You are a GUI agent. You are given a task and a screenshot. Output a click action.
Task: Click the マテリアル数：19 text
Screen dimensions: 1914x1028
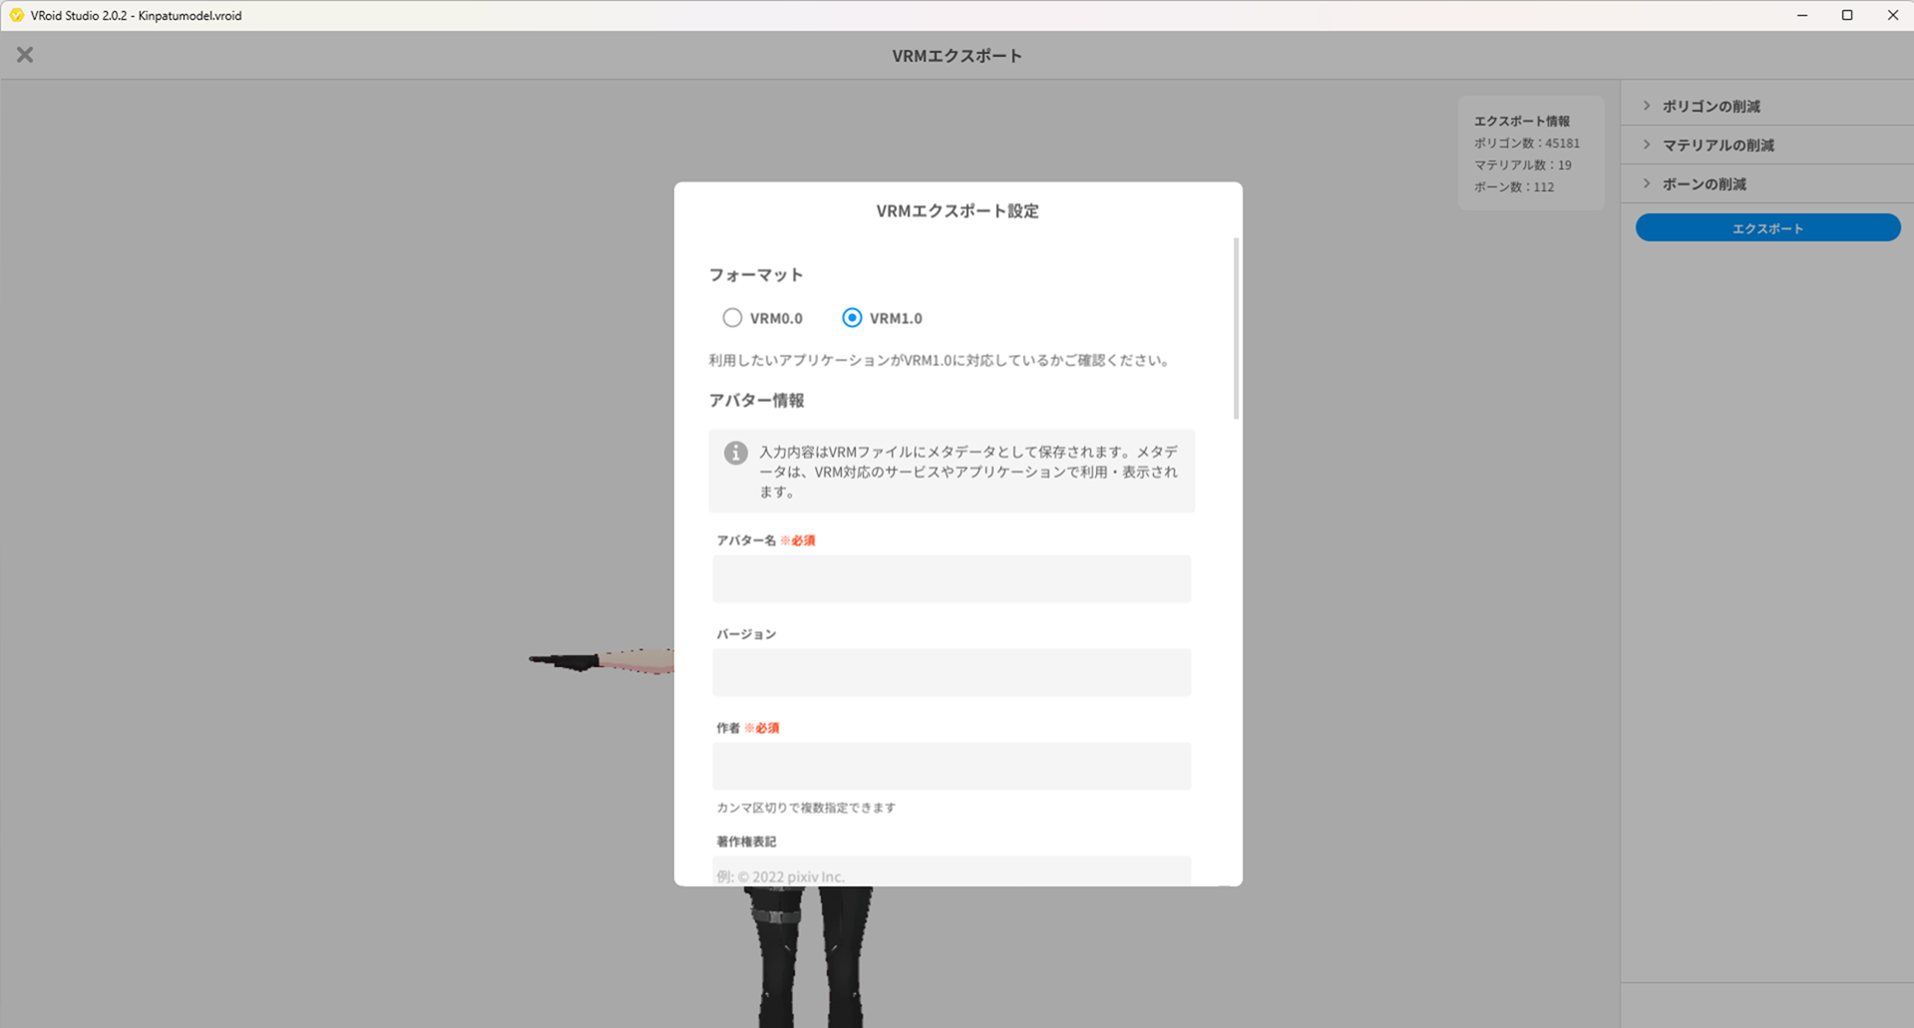pos(1523,166)
